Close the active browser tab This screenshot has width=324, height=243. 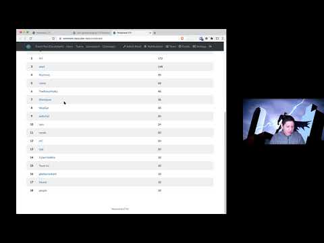(x=150, y=33)
